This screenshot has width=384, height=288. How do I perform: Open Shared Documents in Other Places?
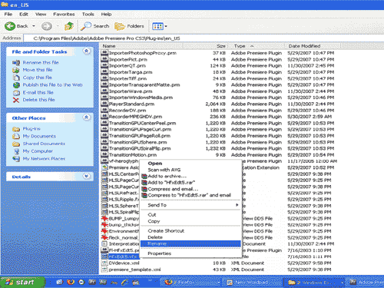pyautogui.click(x=44, y=144)
